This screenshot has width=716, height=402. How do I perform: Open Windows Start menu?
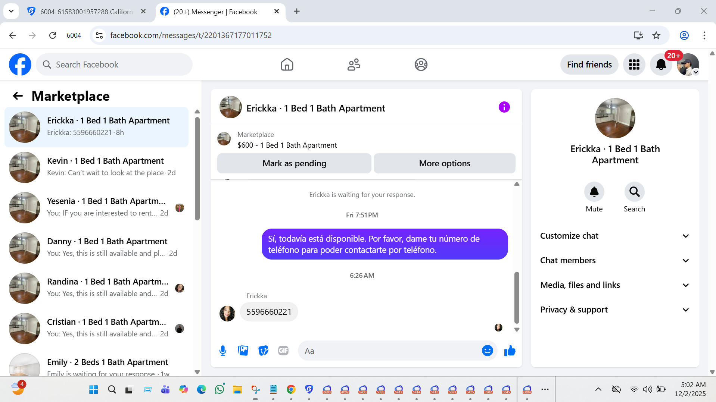tap(93, 390)
